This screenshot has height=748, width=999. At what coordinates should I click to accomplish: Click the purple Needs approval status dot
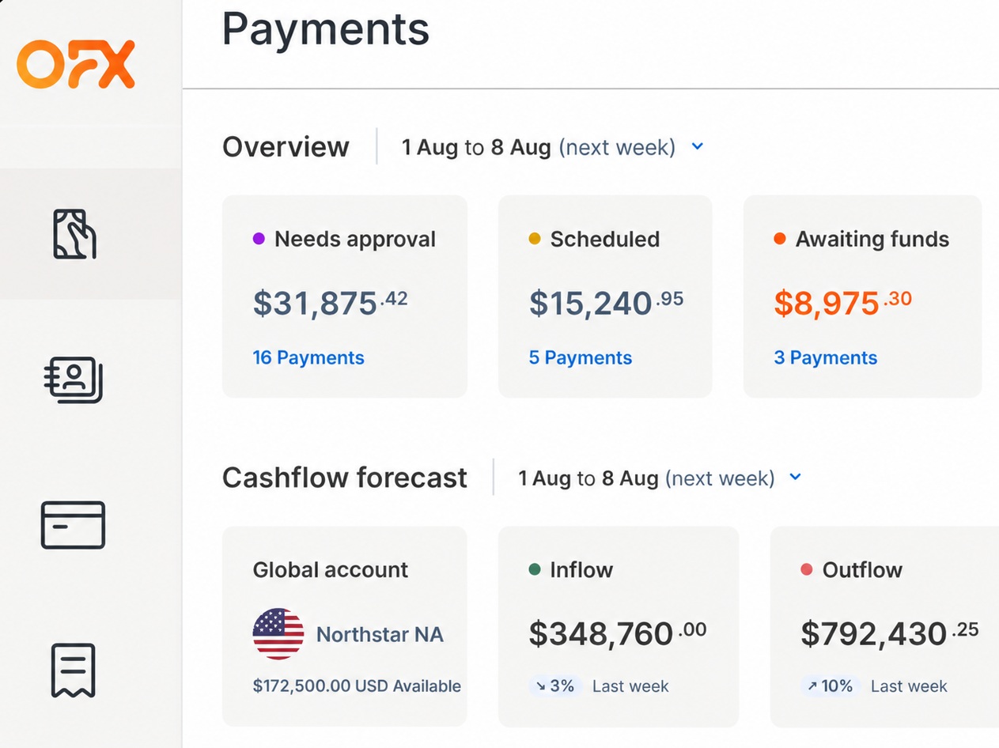click(x=259, y=239)
